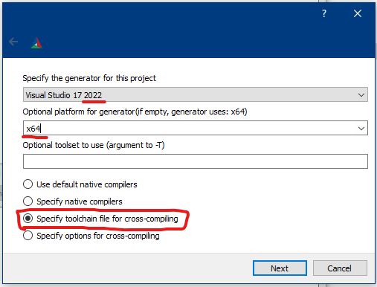The height and width of the screenshot is (287, 377).
Task: Expand the platform dropdown chevron arrow
Action: (361, 129)
